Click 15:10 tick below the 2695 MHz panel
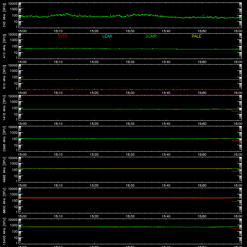The width and height of the screenshot is (247, 247). coord(58,155)
